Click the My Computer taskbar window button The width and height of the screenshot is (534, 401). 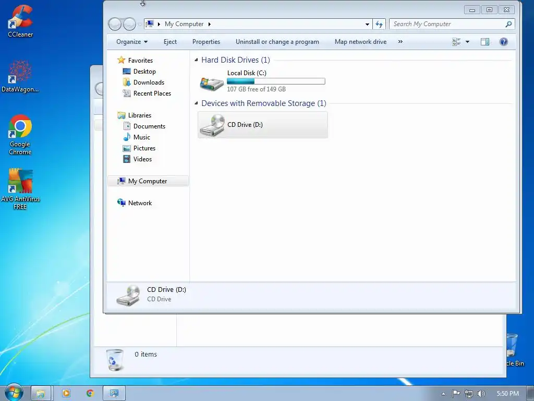pyautogui.click(x=114, y=394)
